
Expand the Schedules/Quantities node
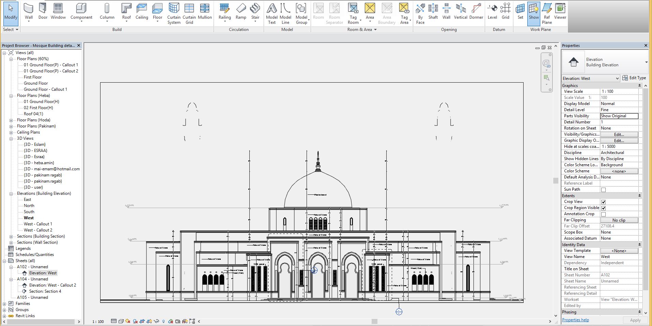34,255
